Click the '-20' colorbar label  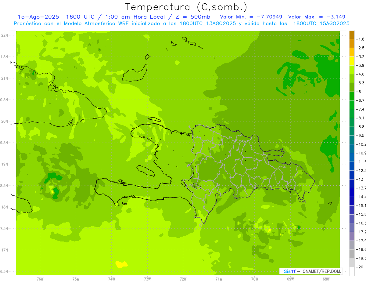(360, 267)
